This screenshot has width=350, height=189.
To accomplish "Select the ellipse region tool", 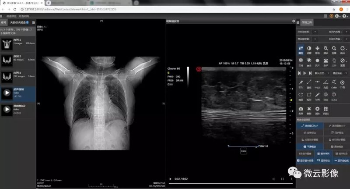I will [301, 96].
